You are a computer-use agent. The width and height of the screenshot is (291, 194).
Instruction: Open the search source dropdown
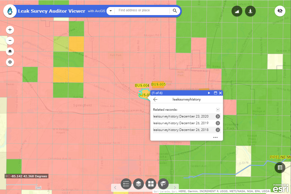tap(111, 11)
